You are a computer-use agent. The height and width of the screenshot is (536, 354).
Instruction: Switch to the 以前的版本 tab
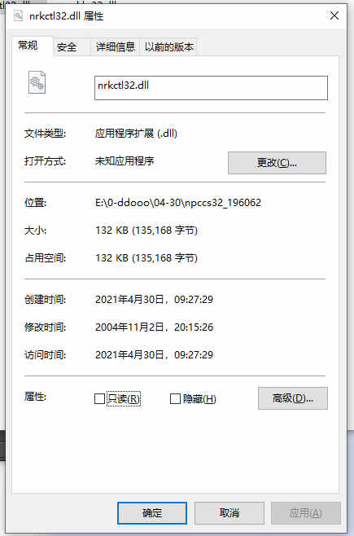[x=169, y=46]
